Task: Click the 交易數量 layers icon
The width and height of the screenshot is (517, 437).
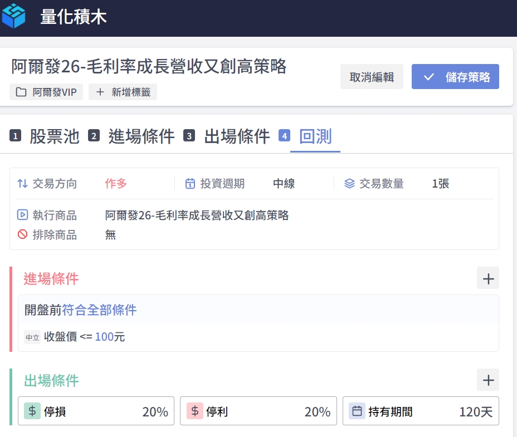Action: [349, 184]
